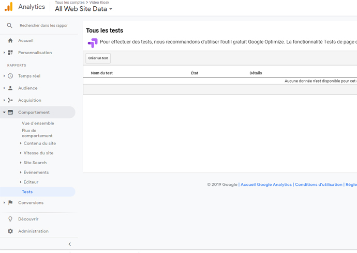The height and width of the screenshot is (253, 357).
Task: Collapse the Comportement section arrow
Action: click(x=4, y=112)
